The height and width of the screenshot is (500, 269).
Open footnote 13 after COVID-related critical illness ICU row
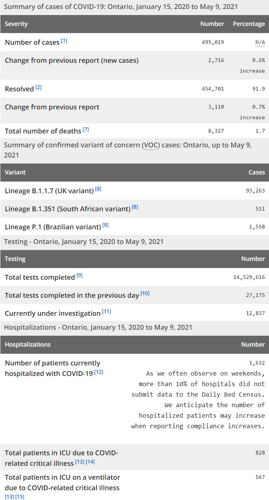(80, 462)
